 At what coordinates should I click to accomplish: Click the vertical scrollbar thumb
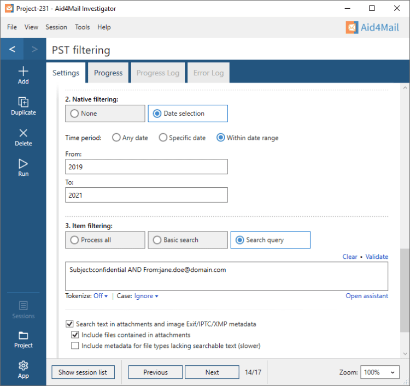405,290
